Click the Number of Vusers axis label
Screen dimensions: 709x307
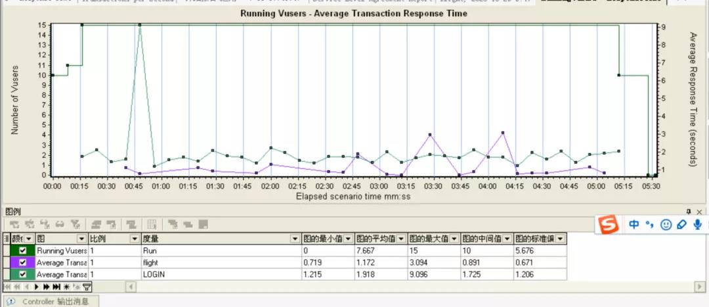(15, 99)
